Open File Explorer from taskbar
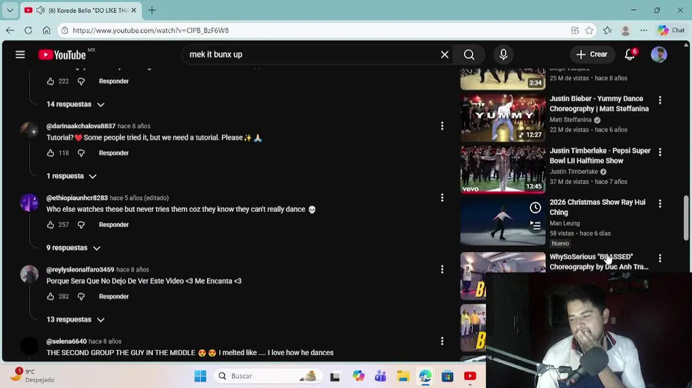This screenshot has width=692, height=388. click(403, 376)
